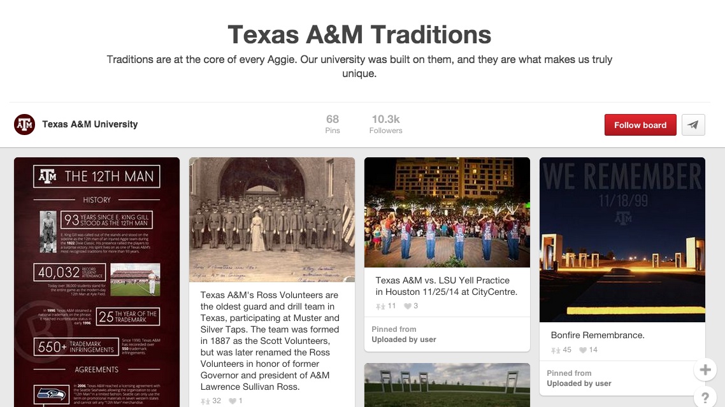
Task: Follow the Texas A&M Traditions board
Action: tap(640, 125)
